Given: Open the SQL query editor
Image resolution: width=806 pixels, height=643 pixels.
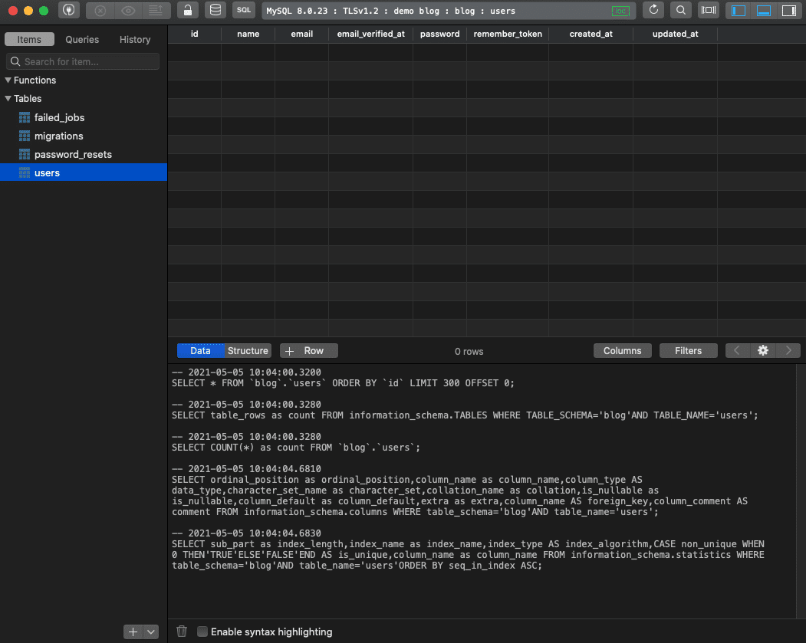Looking at the screenshot, I should (x=244, y=10).
